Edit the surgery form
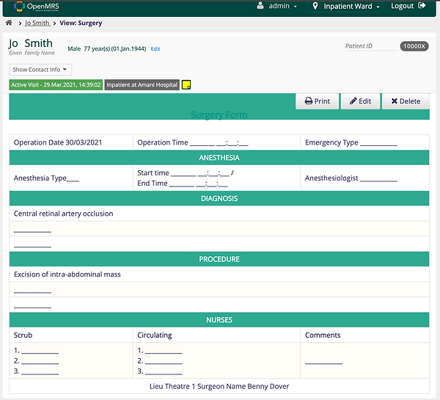The height and width of the screenshot is (400, 440). tap(360, 101)
